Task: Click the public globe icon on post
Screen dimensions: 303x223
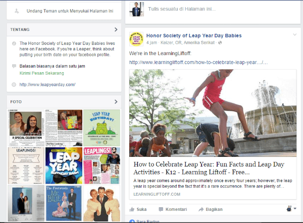Action: 220,43
